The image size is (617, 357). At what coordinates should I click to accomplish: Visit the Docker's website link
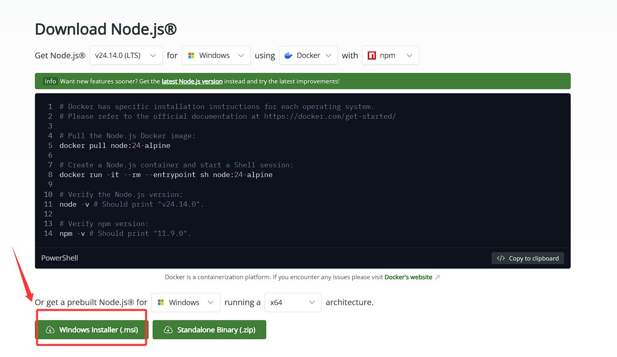pyautogui.click(x=408, y=277)
